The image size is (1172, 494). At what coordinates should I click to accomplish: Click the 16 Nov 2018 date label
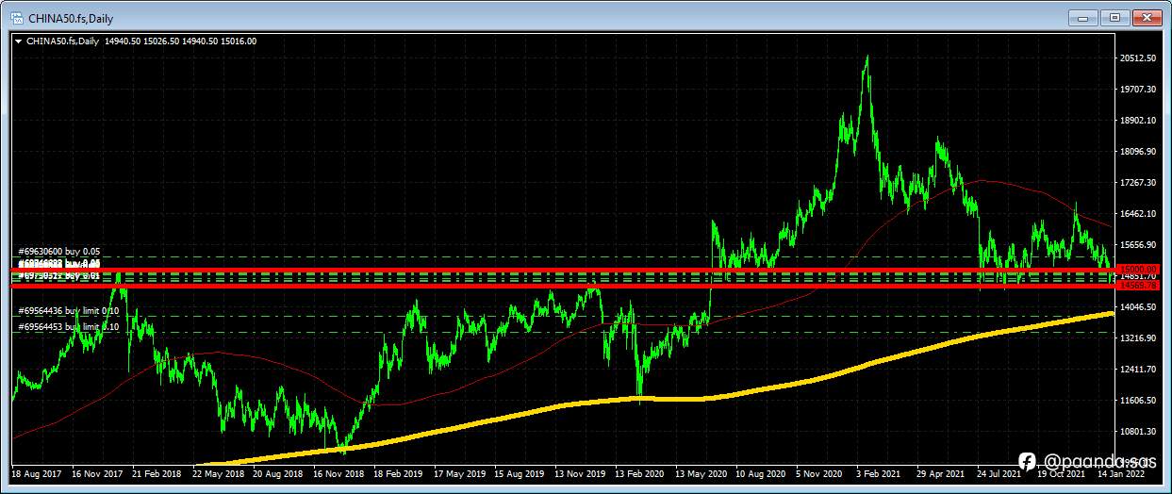pos(337,473)
